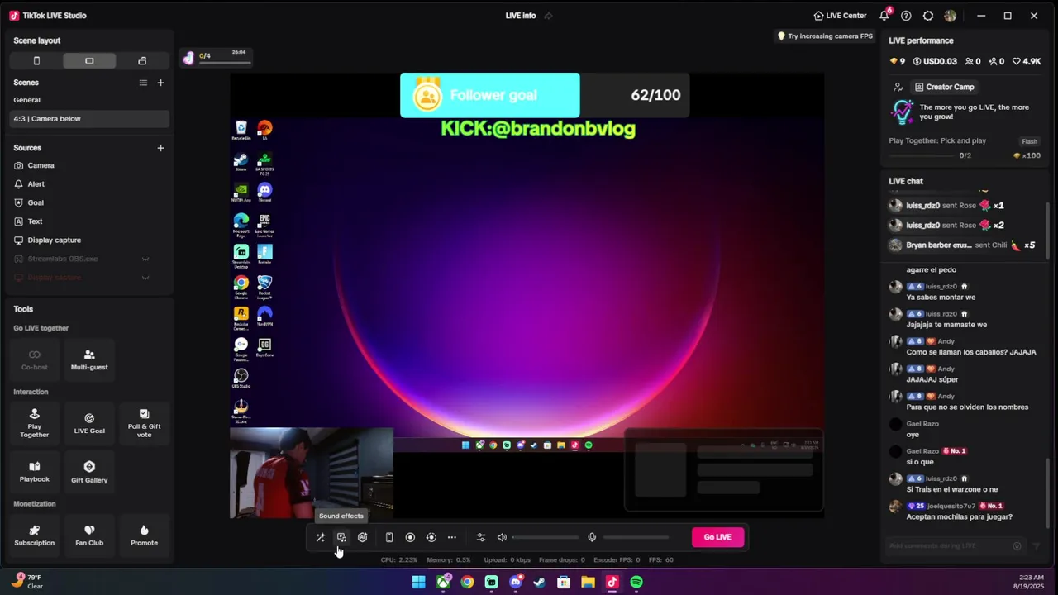Viewport: 1058px width, 595px height.
Task: Open the settings gear in title bar
Action: (x=928, y=16)
